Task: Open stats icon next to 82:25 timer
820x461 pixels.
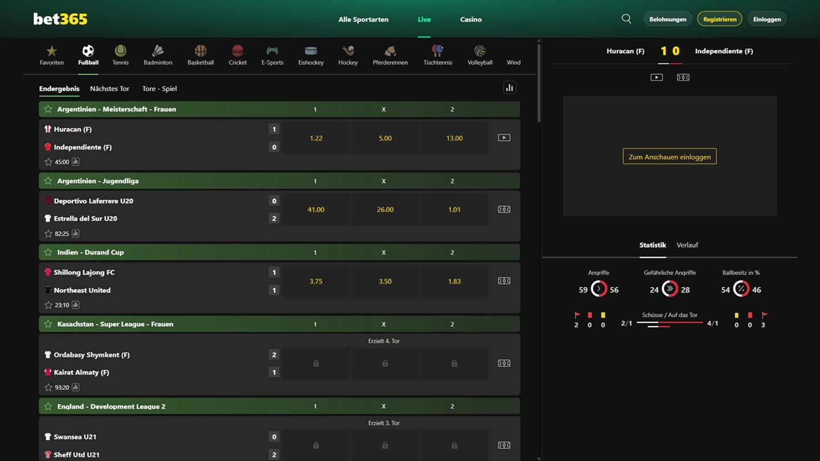Action: click(x=75, y=233)
